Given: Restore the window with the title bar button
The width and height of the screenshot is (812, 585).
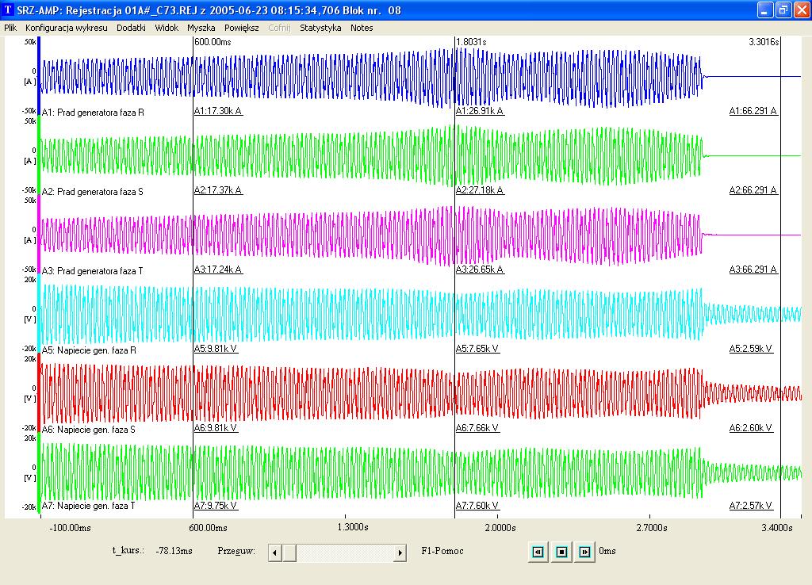Looking at the screenshot, I should click(x=783, y=10).
